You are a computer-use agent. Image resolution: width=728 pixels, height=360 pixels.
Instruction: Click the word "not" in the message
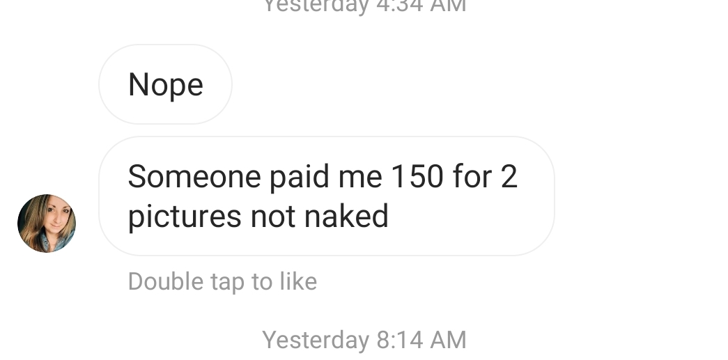point(272,217)
